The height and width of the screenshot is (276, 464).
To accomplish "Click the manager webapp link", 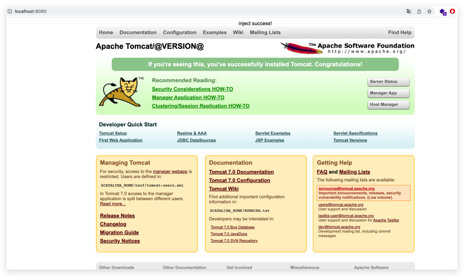I will 170,171.
